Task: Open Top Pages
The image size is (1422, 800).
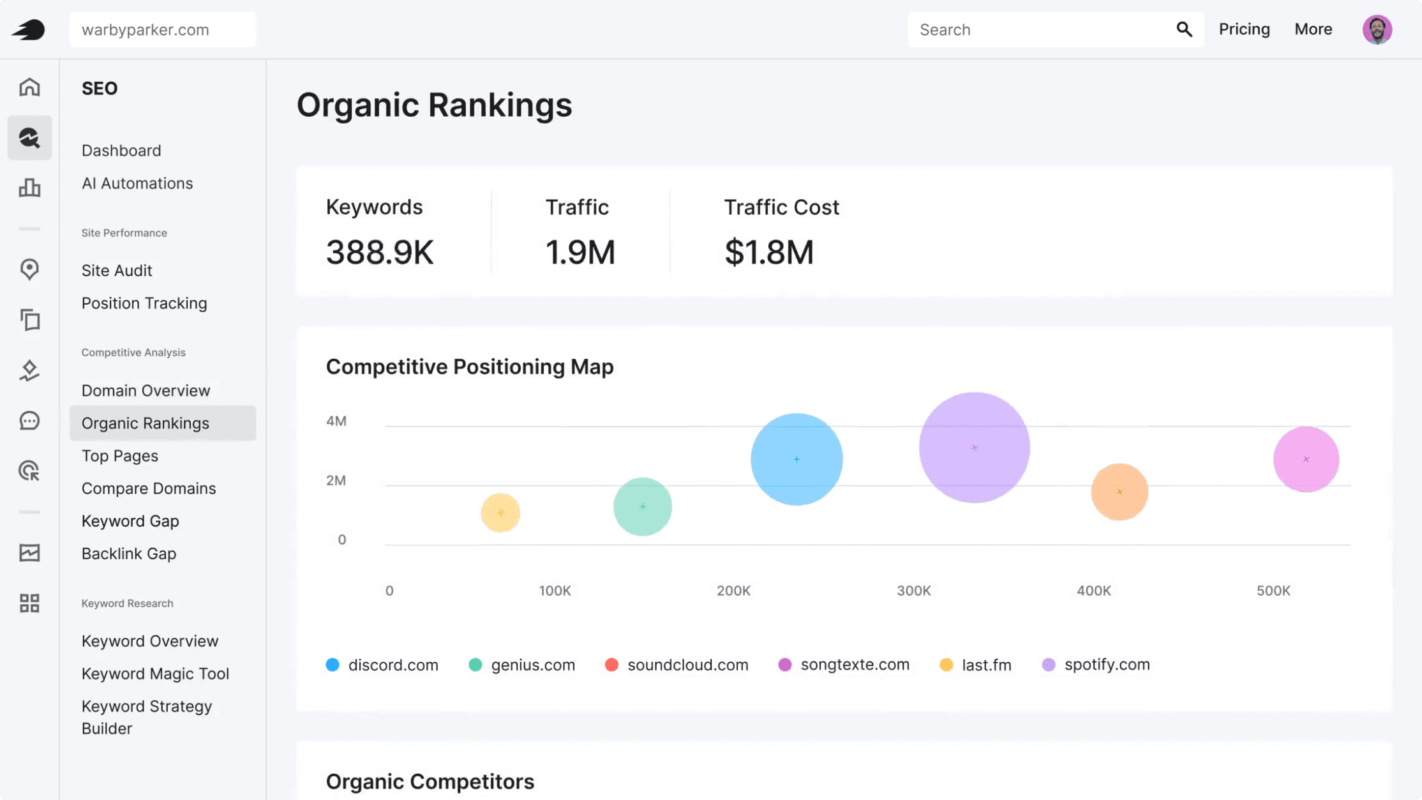Action: 120,456
